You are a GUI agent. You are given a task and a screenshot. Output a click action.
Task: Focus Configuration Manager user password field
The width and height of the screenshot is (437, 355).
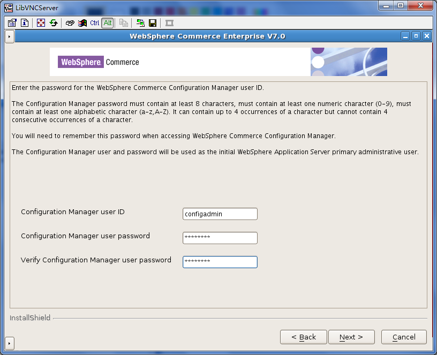click(220, 238)
